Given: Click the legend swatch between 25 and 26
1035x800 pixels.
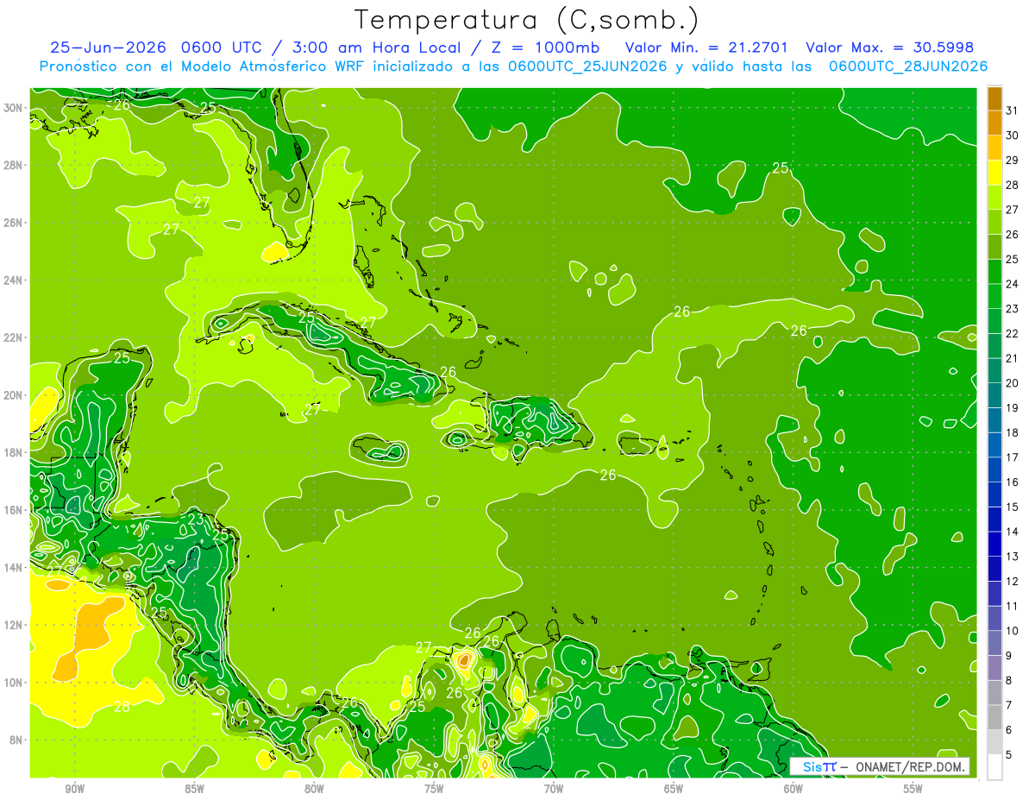Looking at the screenshot, I should [994, 247].
